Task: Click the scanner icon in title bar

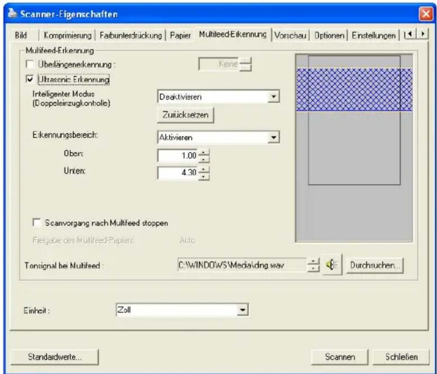Action: (x=13, y=13)
